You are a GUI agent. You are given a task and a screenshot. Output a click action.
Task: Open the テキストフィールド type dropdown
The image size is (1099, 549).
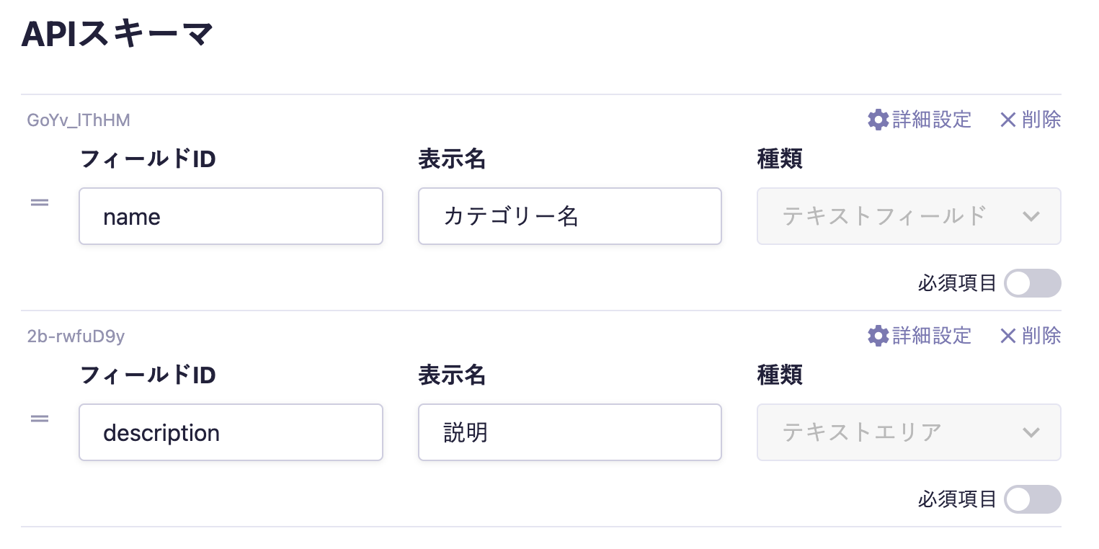coord(908,216)
